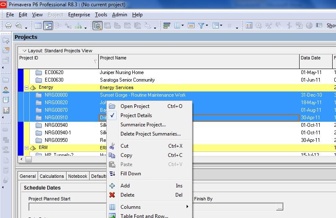Open the Admin menu

120,15
